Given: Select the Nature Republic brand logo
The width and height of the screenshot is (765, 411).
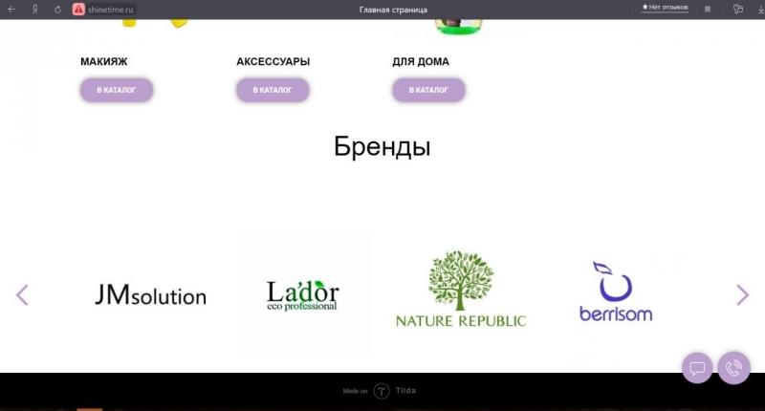Looking at the screenshot, I should tap(461, 289).
